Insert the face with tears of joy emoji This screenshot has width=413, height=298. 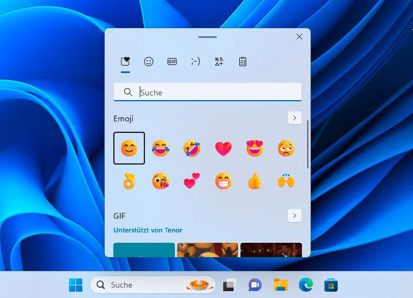160,148
